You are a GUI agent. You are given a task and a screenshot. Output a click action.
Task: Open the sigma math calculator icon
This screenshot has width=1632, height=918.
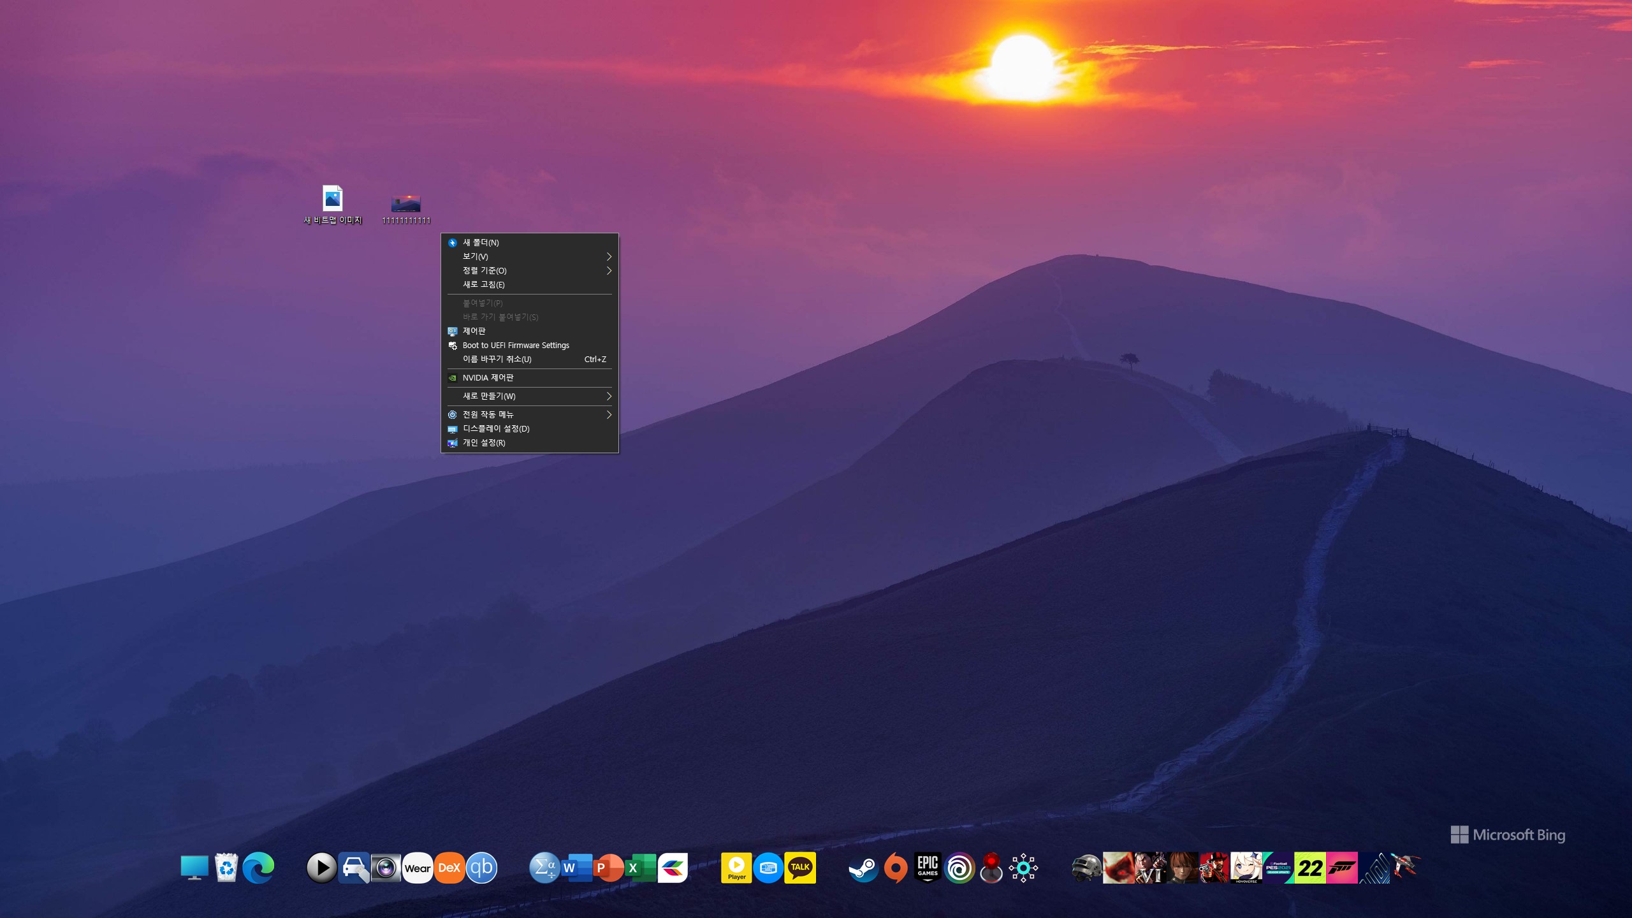(x=545, y=868)
